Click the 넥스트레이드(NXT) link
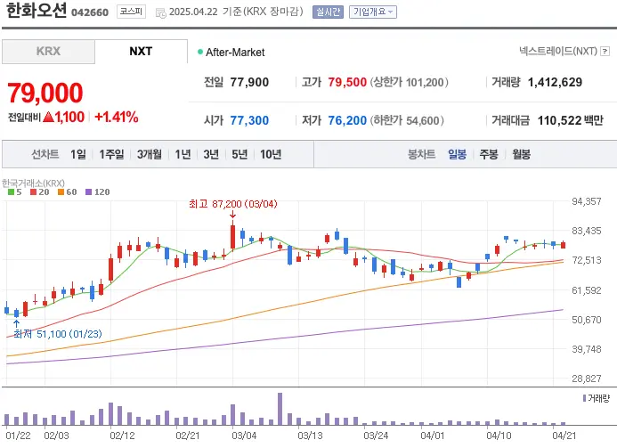 tap(558, 51)
